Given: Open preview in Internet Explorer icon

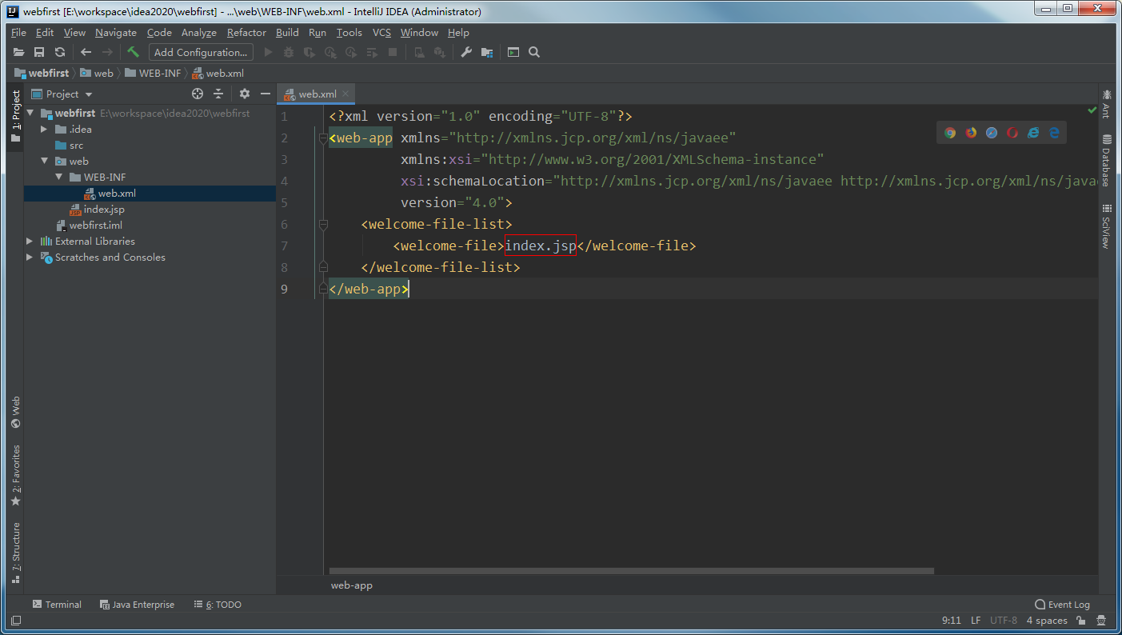Looking at the screenshot, I should click(1033, 133).
